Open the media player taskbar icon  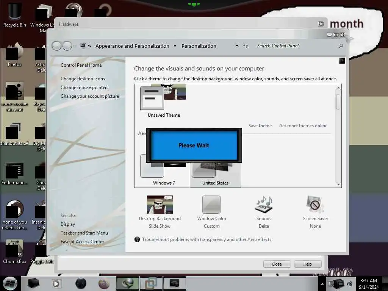(x=56, y=283)
